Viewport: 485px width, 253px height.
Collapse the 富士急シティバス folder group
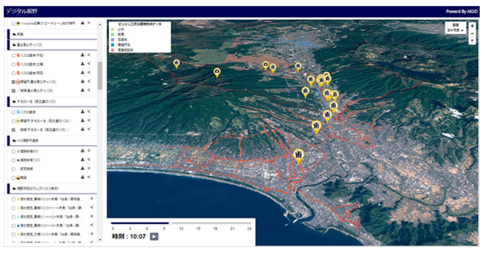pos(52,45)
